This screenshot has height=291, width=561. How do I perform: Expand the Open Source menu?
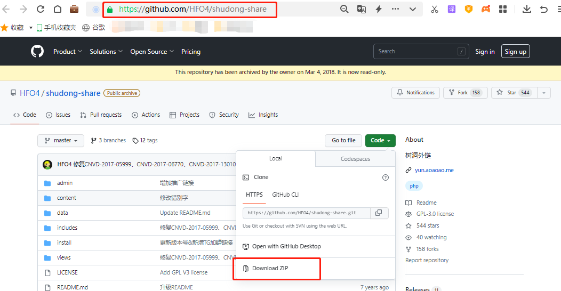(152, 52)
